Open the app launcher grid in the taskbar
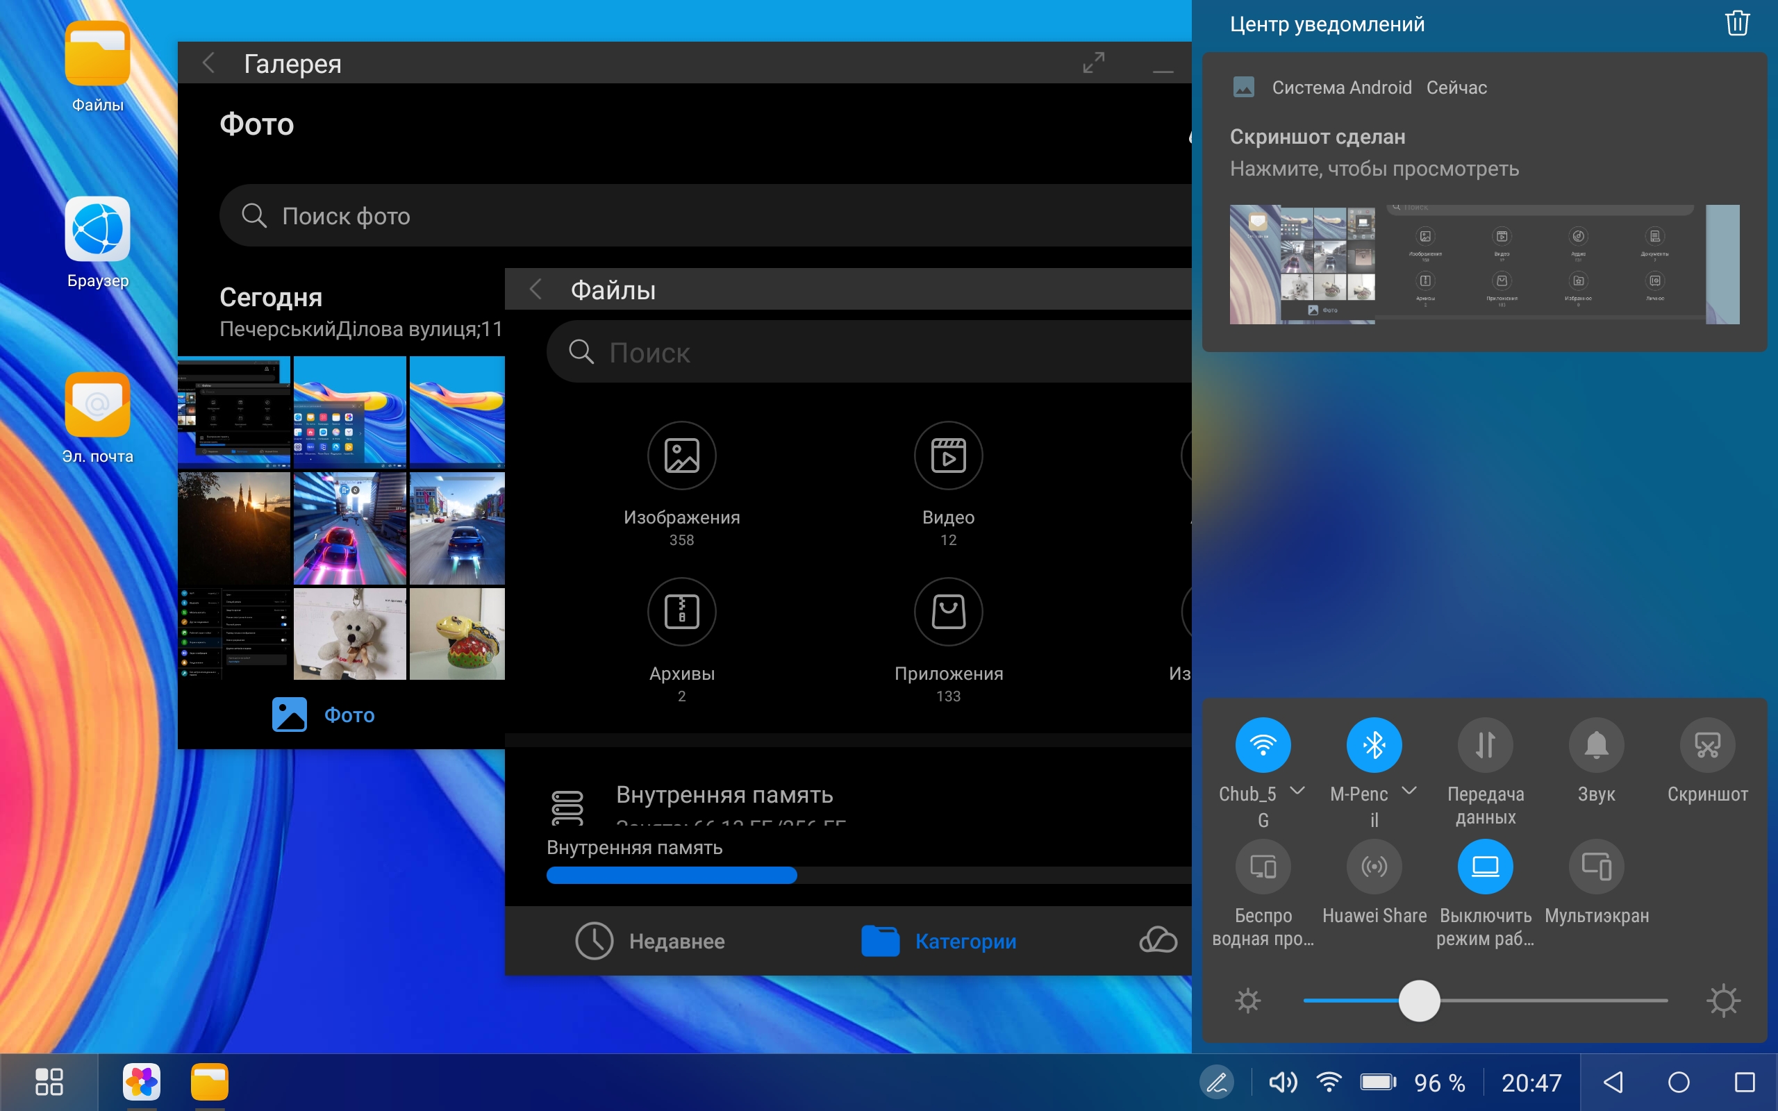 click(x=49, y=1083)
